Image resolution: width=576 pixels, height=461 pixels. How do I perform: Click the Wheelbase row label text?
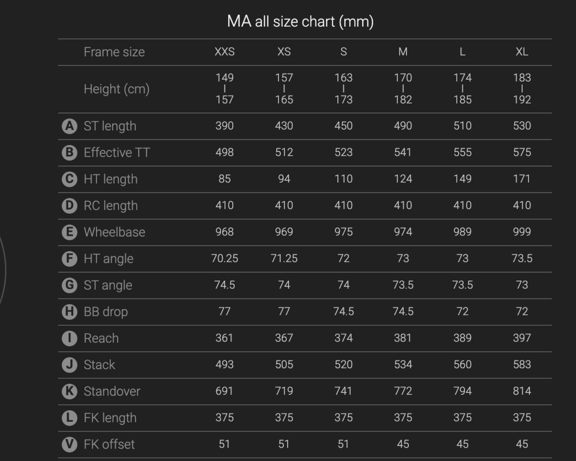114,232
